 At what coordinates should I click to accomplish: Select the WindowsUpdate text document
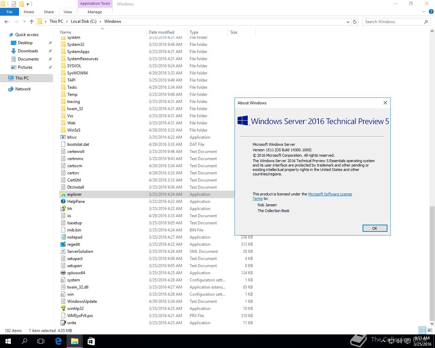(x=82, y=301)
